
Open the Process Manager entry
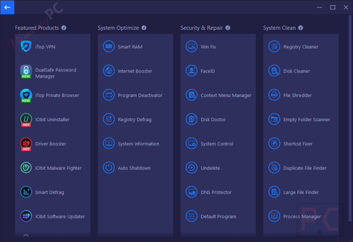point(302,217)
